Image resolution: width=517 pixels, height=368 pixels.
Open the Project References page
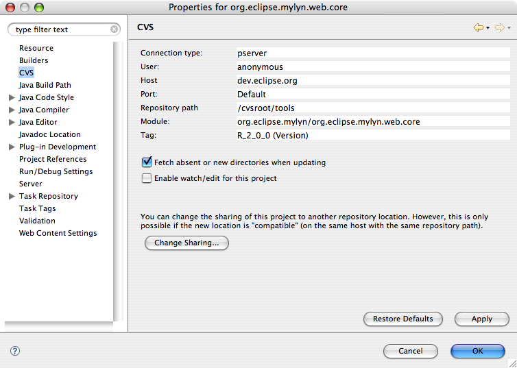tap(53, 159)
